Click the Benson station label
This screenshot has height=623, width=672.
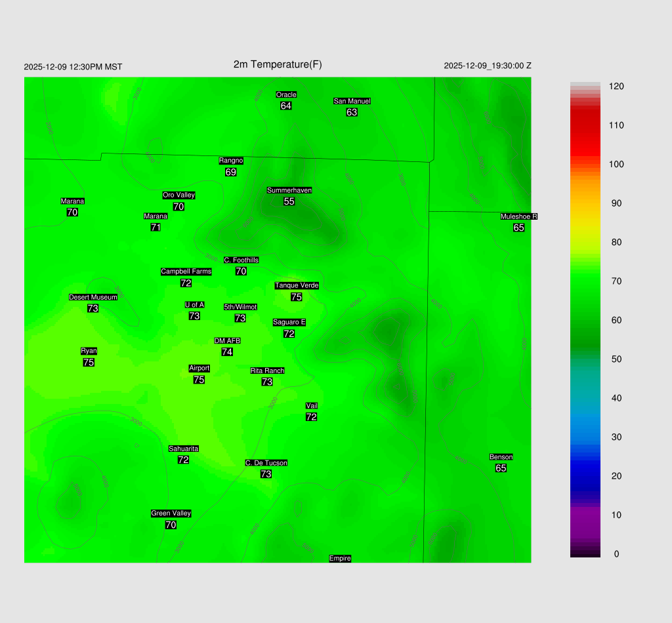coord(501,457)
